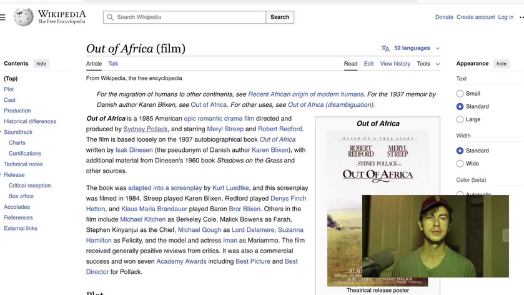This screenshot has height=295, width=524.
Task: Select the Large text size option
Action: click(460, 119)
